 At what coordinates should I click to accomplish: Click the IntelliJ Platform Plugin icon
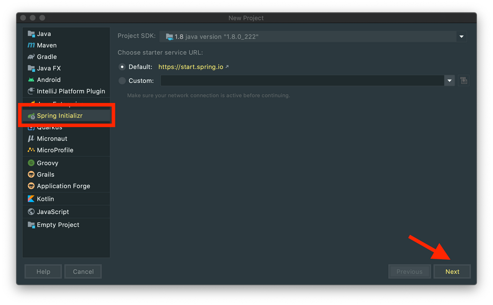(31, 91)
